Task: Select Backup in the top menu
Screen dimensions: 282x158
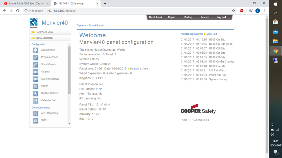Action: [188, 17]
